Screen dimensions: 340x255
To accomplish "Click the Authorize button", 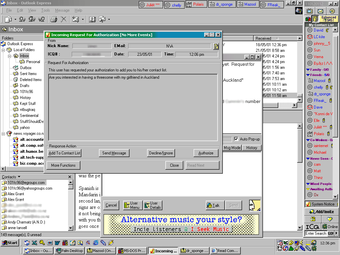I will [x=206, y=153].
